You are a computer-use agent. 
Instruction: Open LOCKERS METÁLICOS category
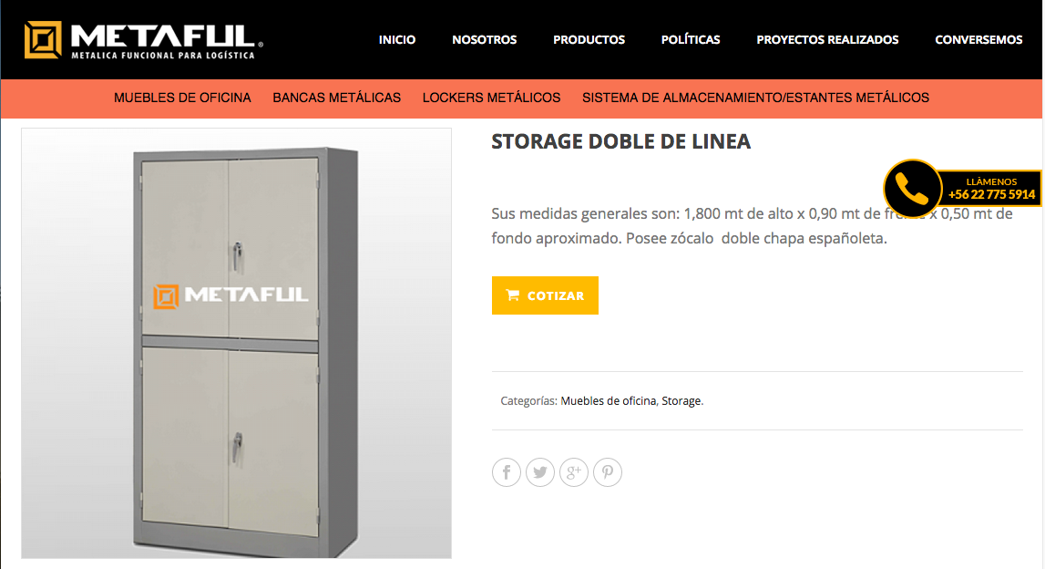(492, 98)
